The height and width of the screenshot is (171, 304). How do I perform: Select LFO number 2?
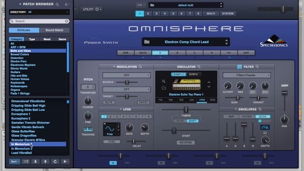[111, 116]
